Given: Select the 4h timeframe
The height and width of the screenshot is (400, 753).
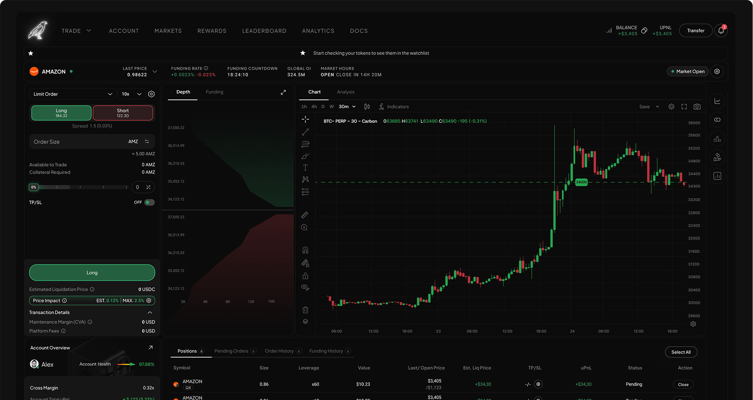Looking at the screenshot, I should (x=314, y=106).
